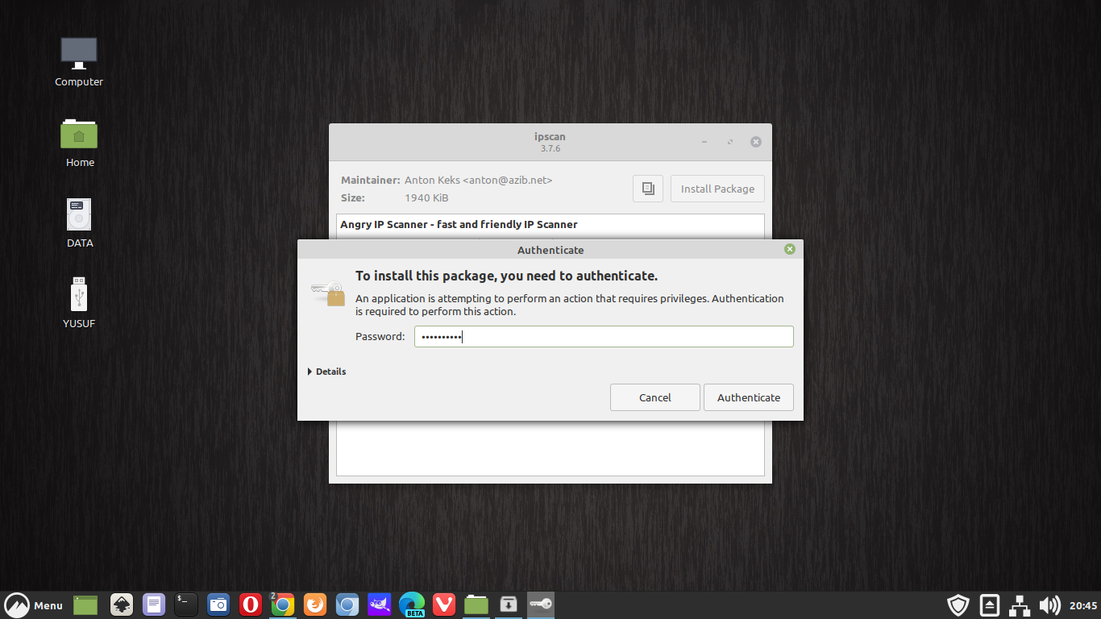Launch Chromium browser from the panel

(347, 604)
